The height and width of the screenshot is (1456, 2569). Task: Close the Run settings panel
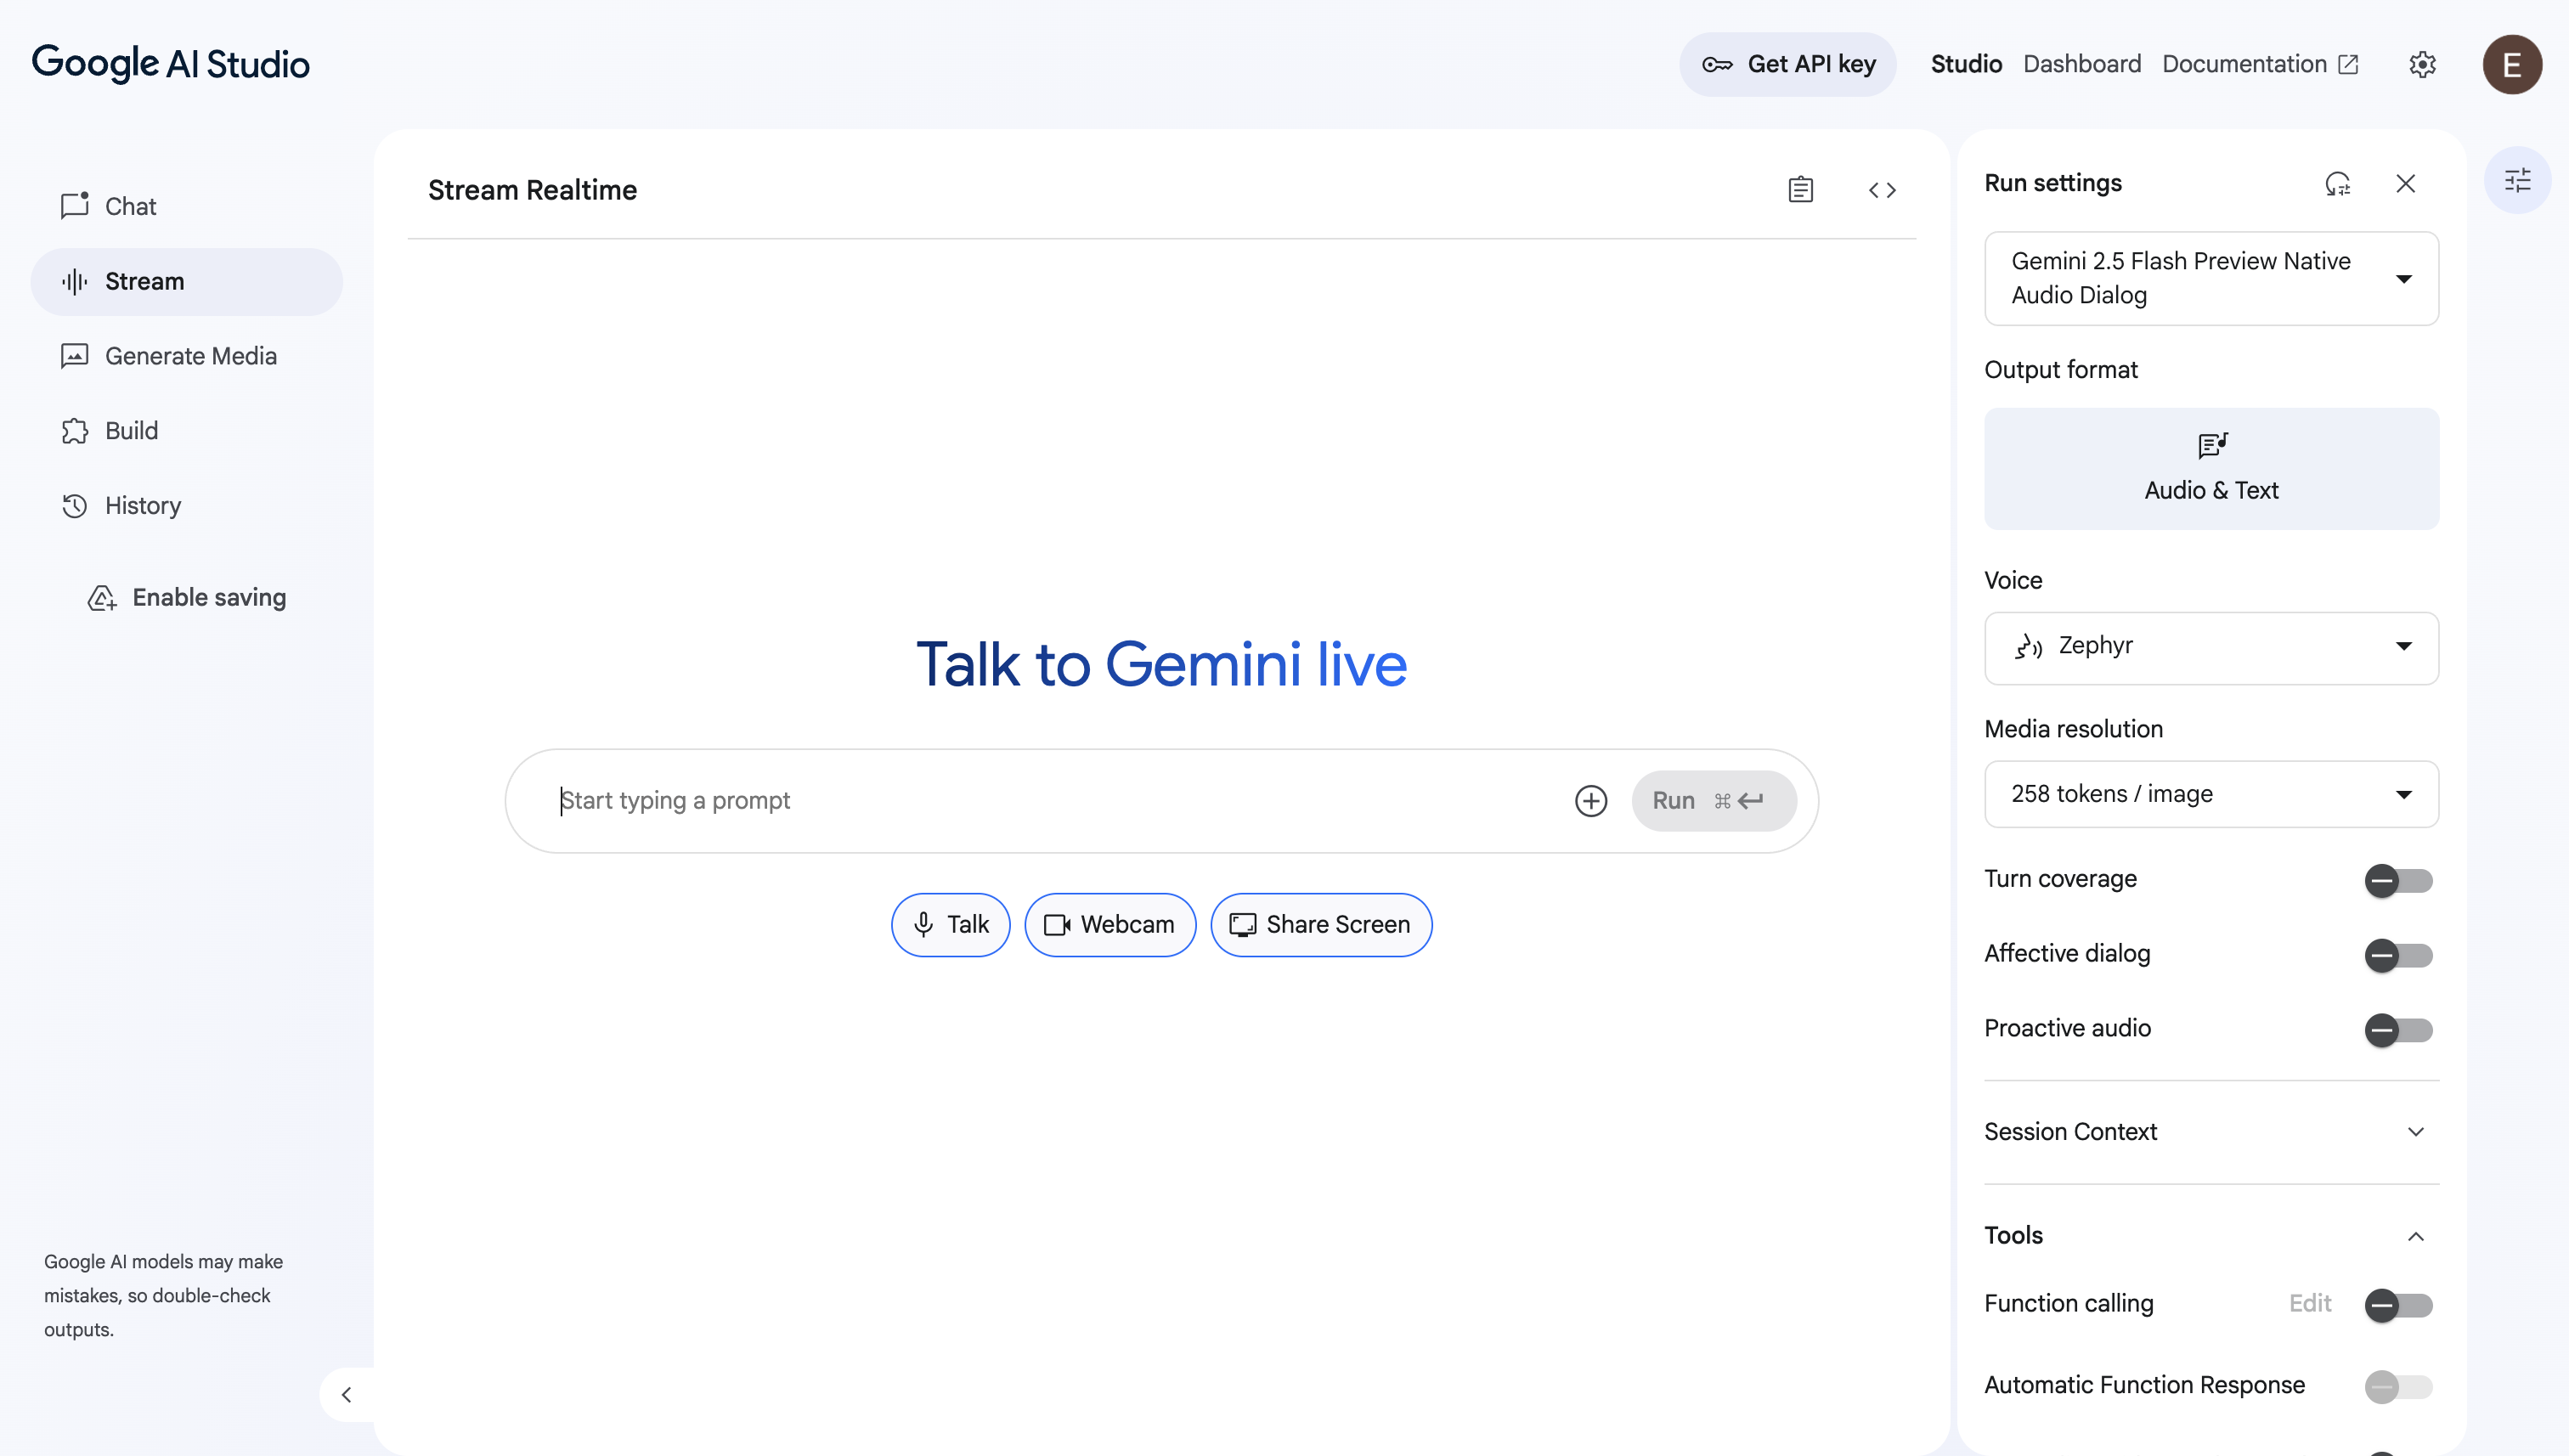click(2406, 184)
